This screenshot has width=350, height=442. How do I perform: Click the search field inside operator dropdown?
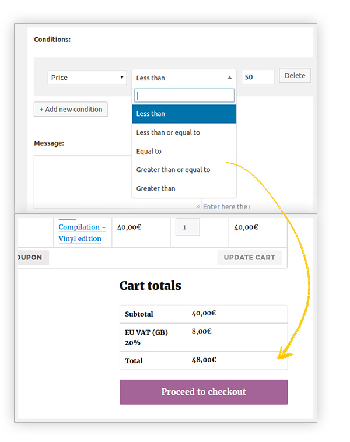tap(184, 95)
